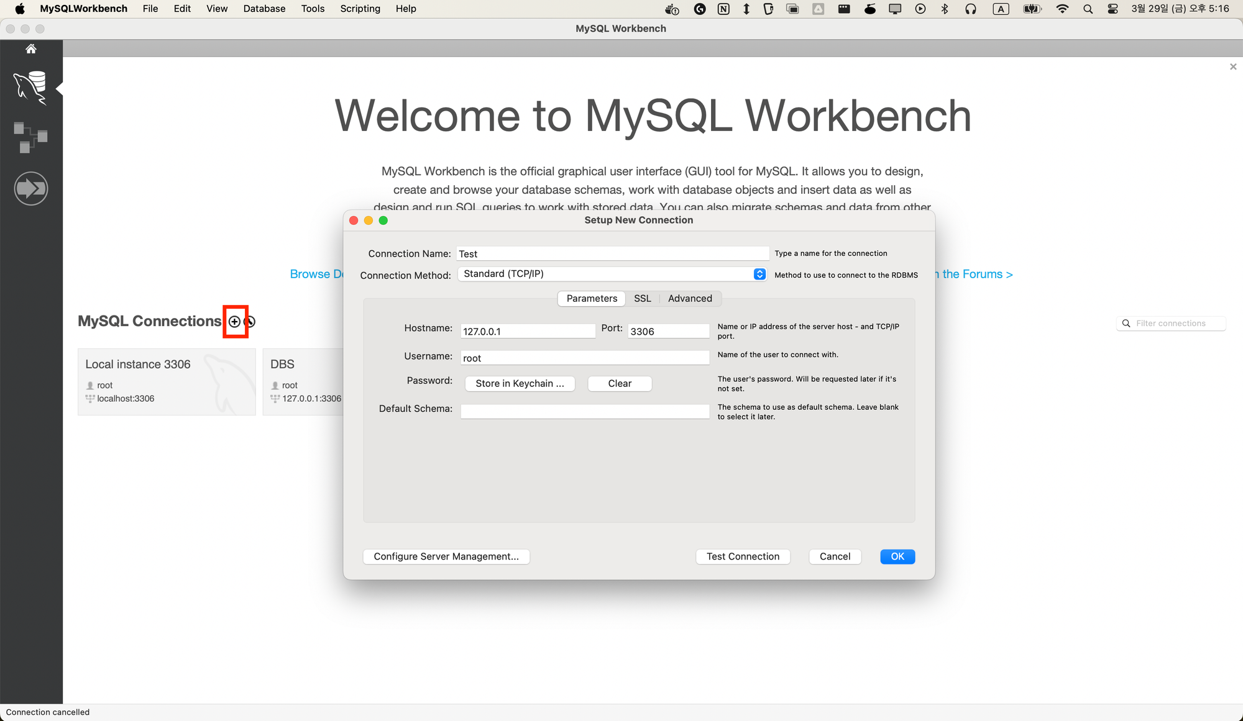1243x721 pixels.
Task: Click the Configure Server Management button
Action: (x=446, y=556)
